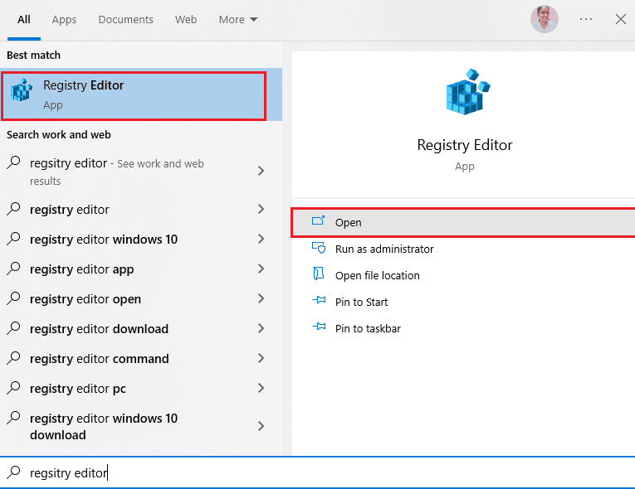Click inside the search text box

[x=332, y=472]
